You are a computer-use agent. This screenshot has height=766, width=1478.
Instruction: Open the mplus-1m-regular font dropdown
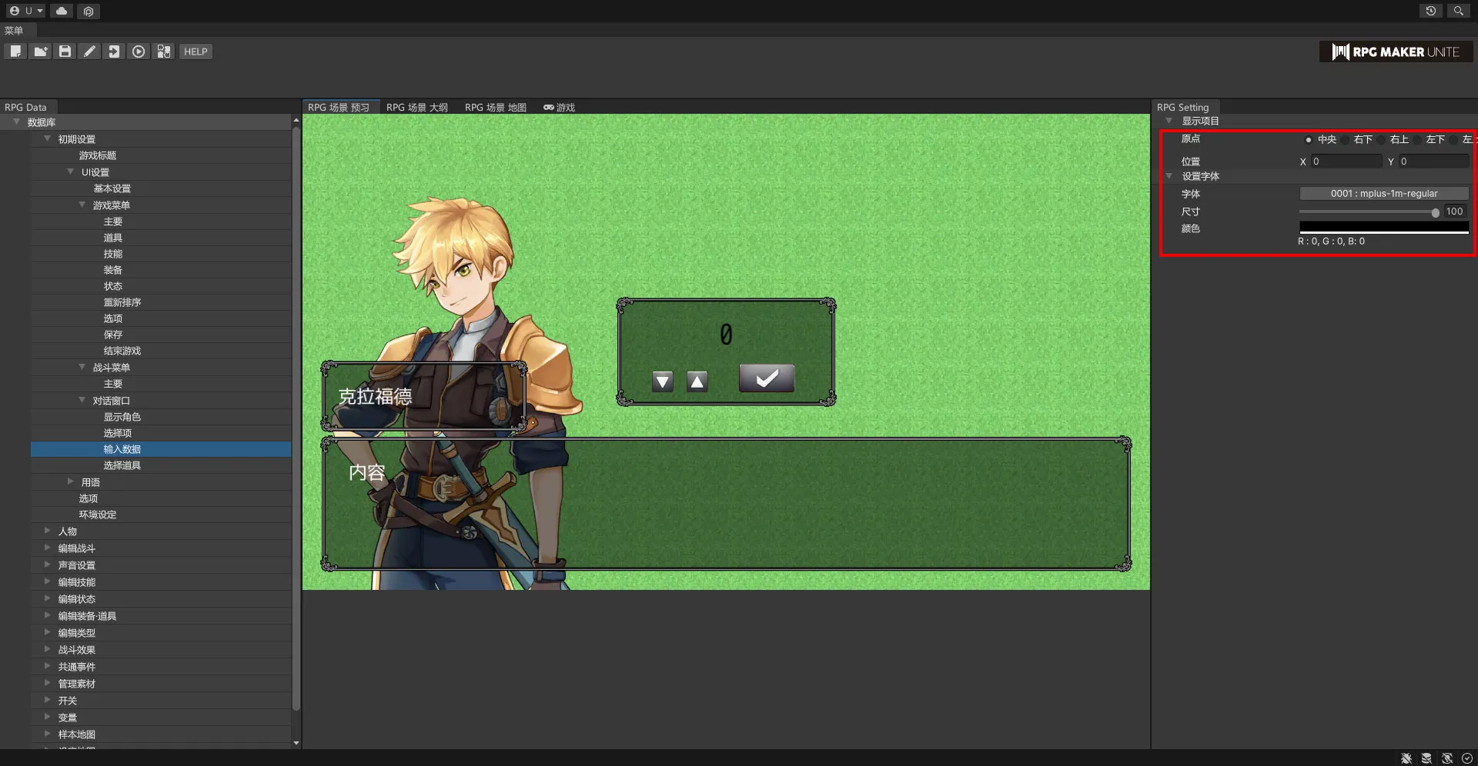coord(1383,194)
